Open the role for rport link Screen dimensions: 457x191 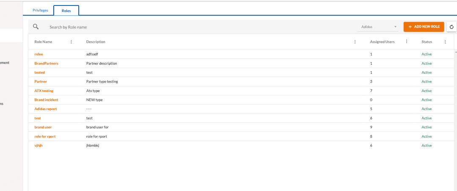(x=45, y=136)
